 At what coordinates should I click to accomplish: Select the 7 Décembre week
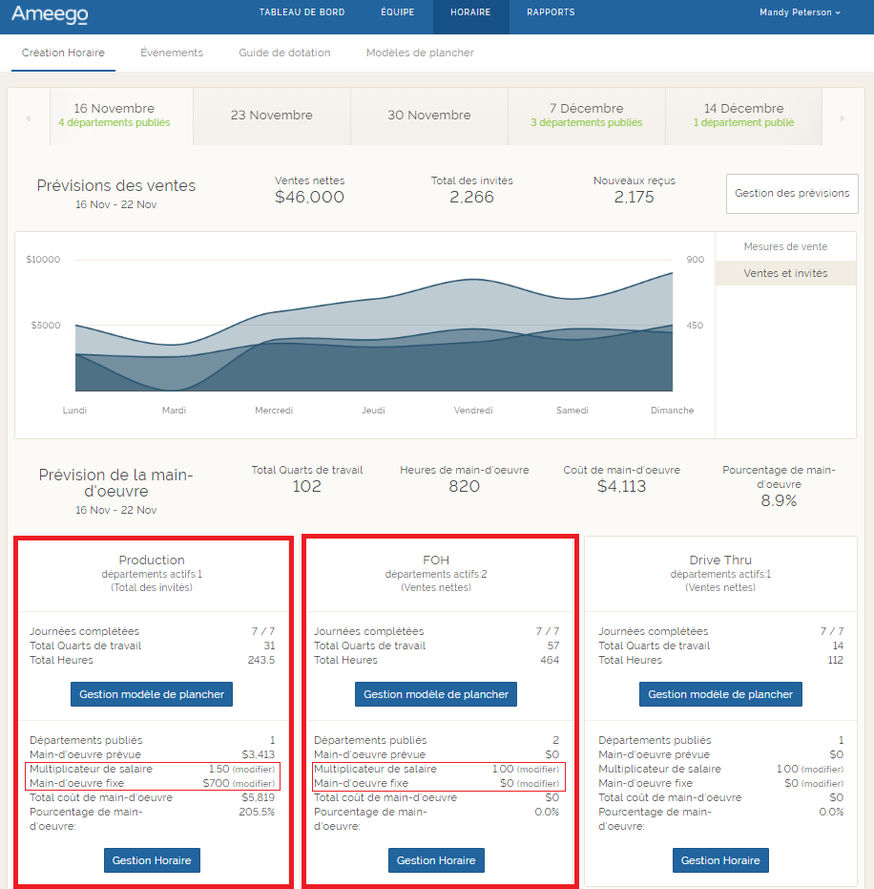tap(586, 116)
